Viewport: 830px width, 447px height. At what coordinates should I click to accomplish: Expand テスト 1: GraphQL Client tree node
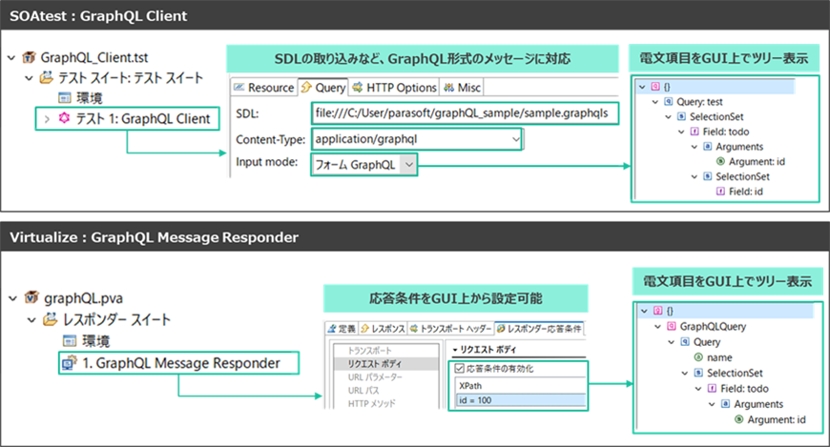point(48,118)
